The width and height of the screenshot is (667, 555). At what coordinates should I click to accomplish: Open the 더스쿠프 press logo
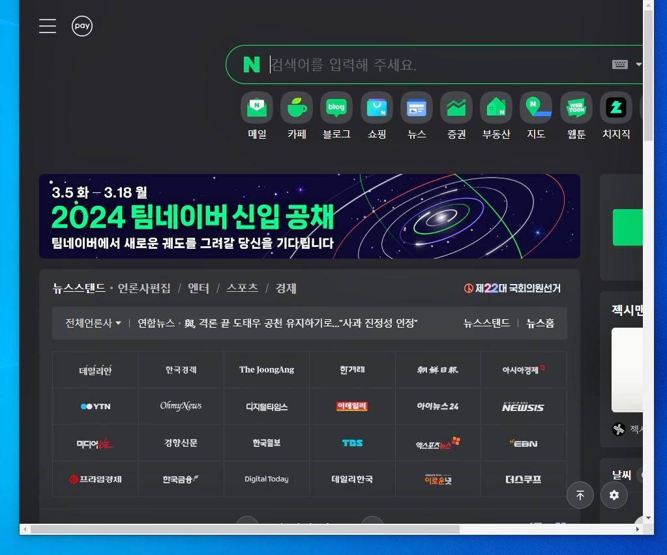tap(523, 479)
